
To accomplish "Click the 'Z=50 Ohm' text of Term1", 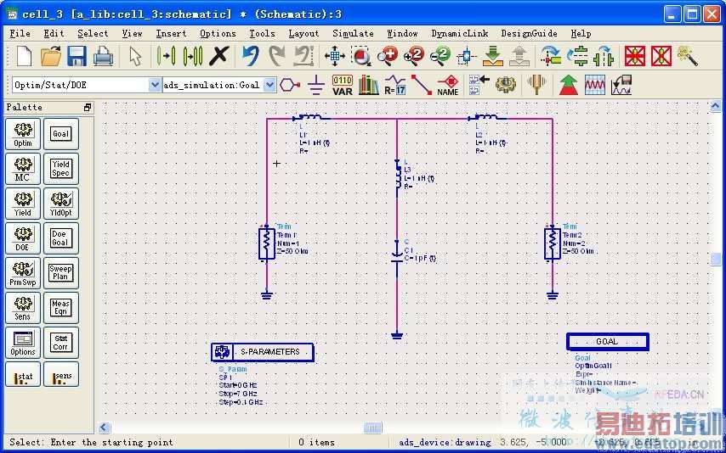I will coord(292,251).
